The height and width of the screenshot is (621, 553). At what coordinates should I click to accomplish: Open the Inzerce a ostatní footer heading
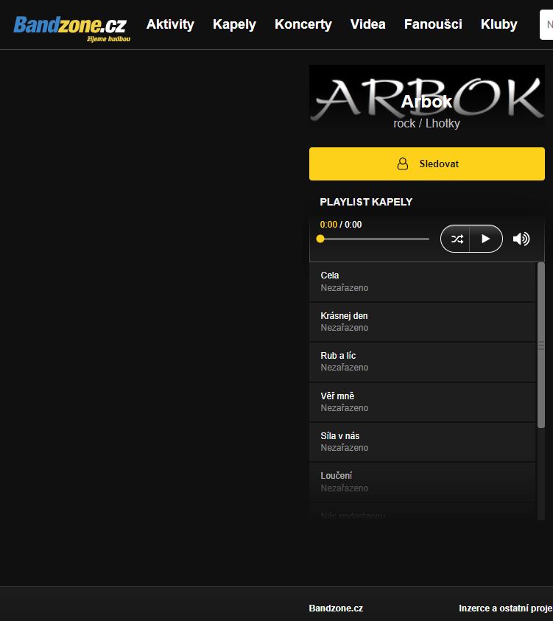point(505,608)
